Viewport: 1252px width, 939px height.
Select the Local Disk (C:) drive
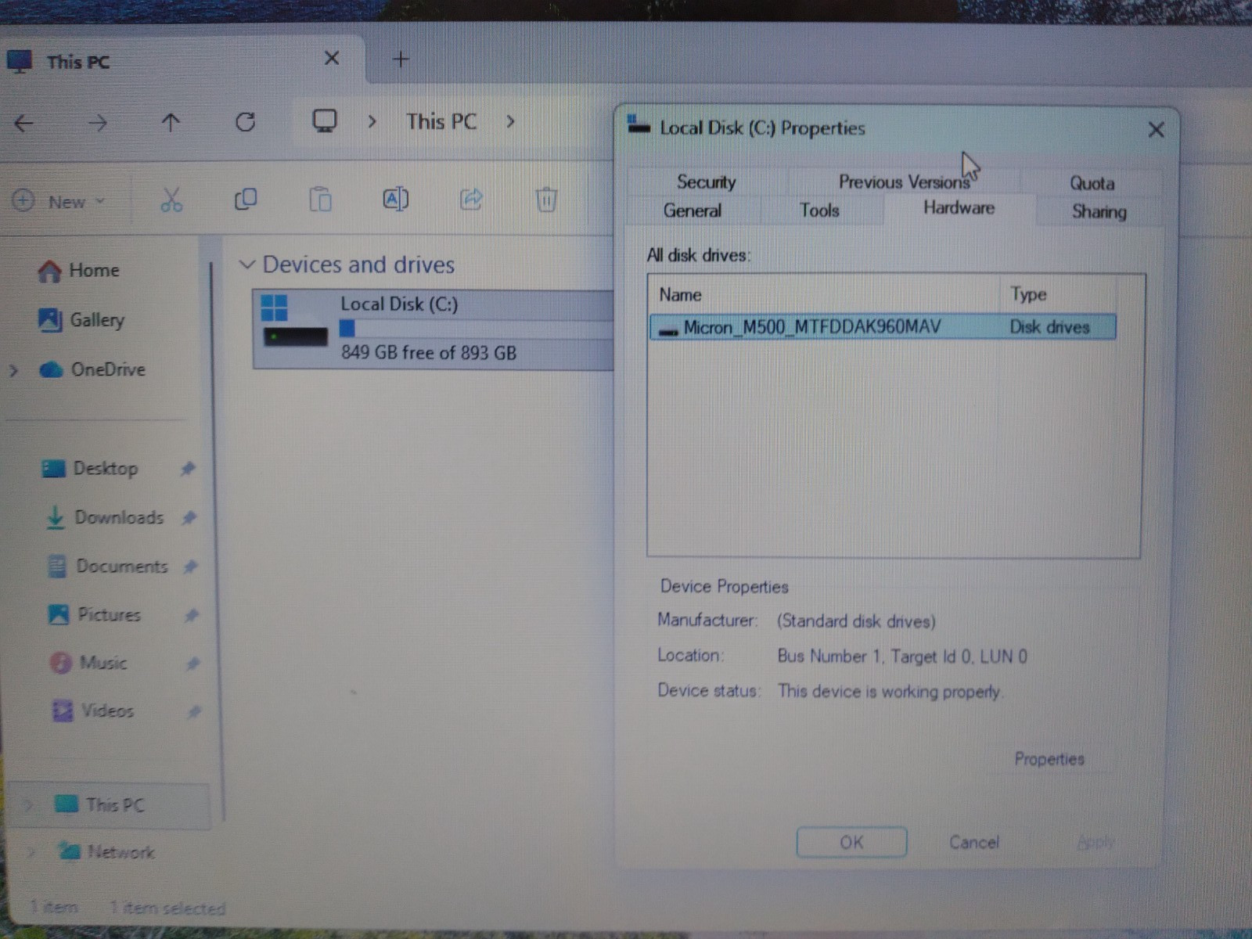point(433,329)
